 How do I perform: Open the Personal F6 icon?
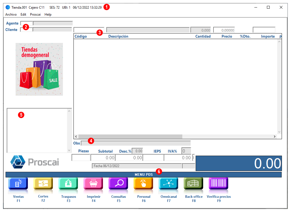click(x=143, y=184)
